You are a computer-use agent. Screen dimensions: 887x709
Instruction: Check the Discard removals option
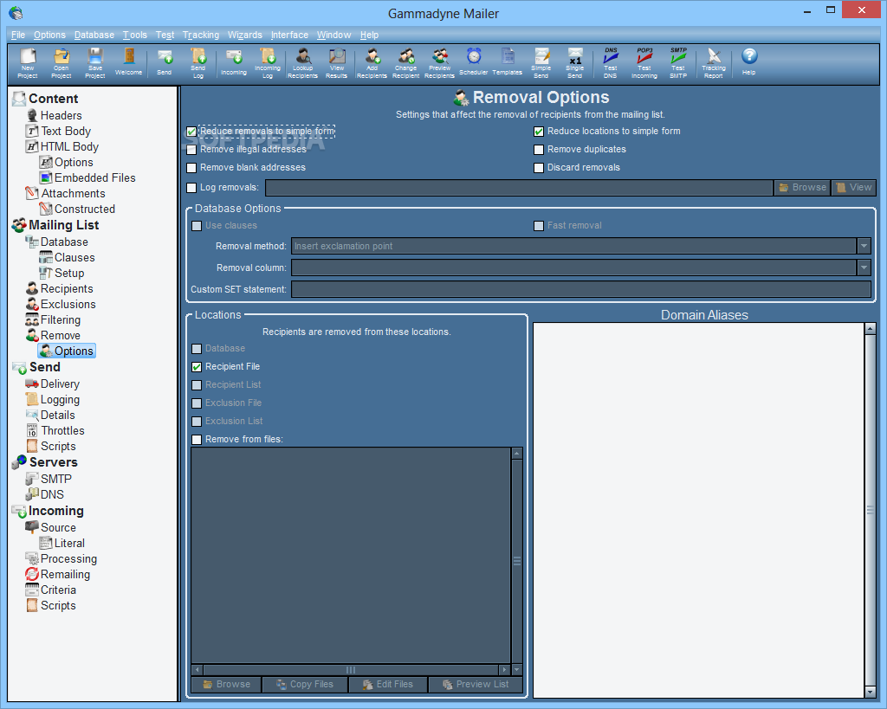coord(539,168)
